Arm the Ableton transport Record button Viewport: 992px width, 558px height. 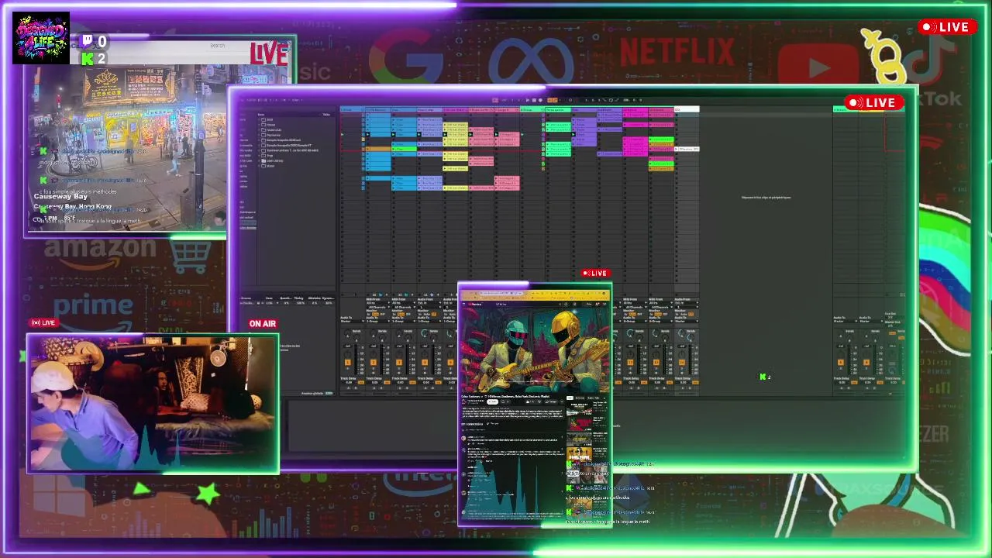[x=542, y=100]
